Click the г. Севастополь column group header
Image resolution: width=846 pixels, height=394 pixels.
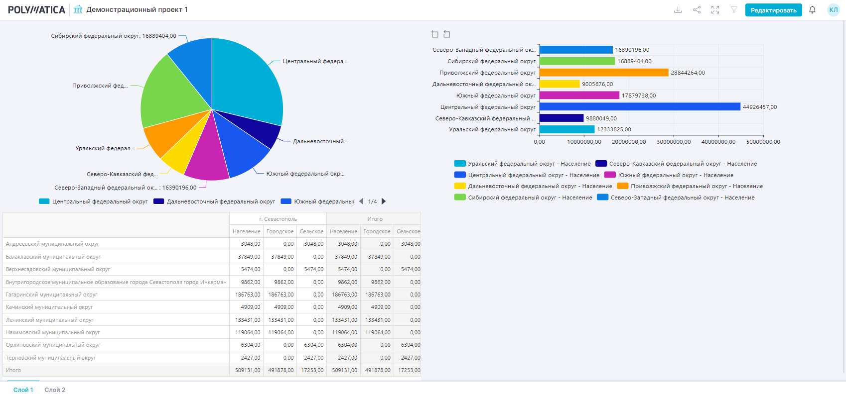pos(278,219)
